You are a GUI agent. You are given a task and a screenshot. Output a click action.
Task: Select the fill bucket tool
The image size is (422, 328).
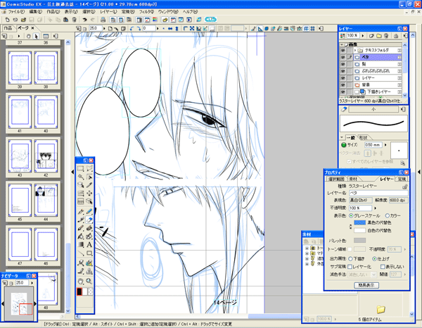click(x=81, y=236)
